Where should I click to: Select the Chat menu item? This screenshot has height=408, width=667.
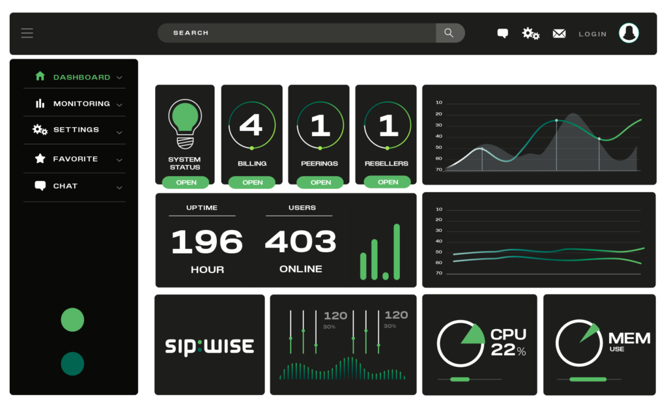[x=65, y=186]
